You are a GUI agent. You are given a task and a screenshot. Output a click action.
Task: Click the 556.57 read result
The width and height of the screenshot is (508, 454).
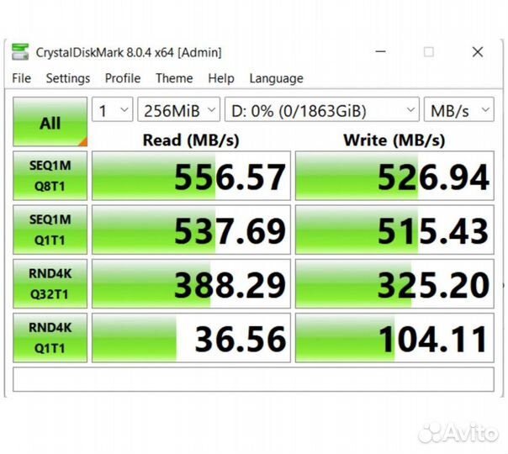[x=191, y=176]
